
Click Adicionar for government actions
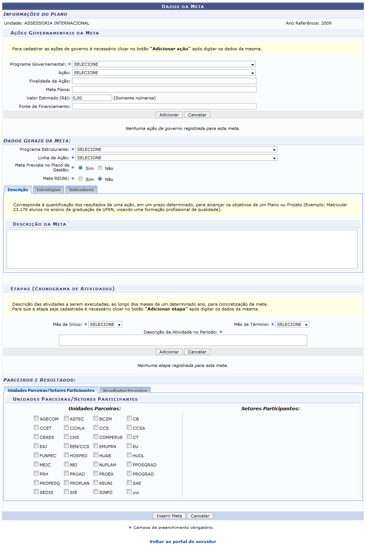pos(169,115)
